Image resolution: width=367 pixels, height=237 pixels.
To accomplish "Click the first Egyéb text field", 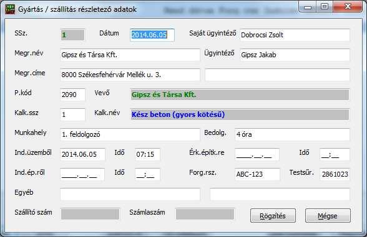I will [130, 194].
